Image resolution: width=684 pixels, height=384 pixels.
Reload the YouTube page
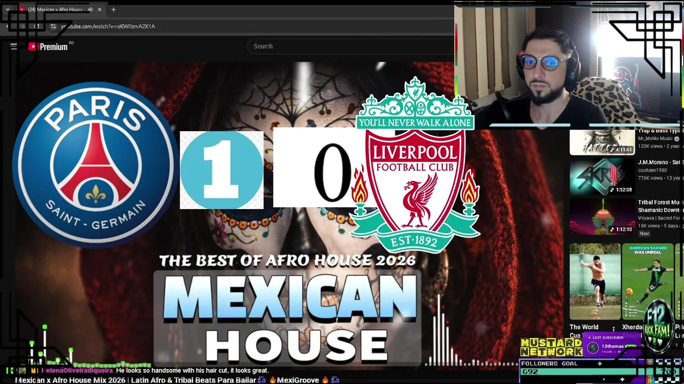[x=37, y=26]
